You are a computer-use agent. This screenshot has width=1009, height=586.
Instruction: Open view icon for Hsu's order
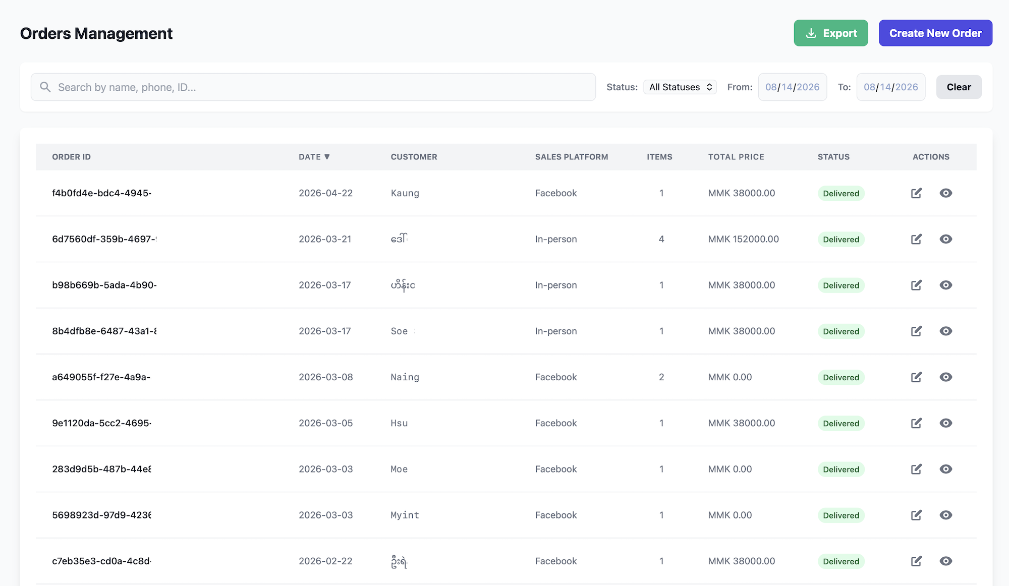[946, 423]
